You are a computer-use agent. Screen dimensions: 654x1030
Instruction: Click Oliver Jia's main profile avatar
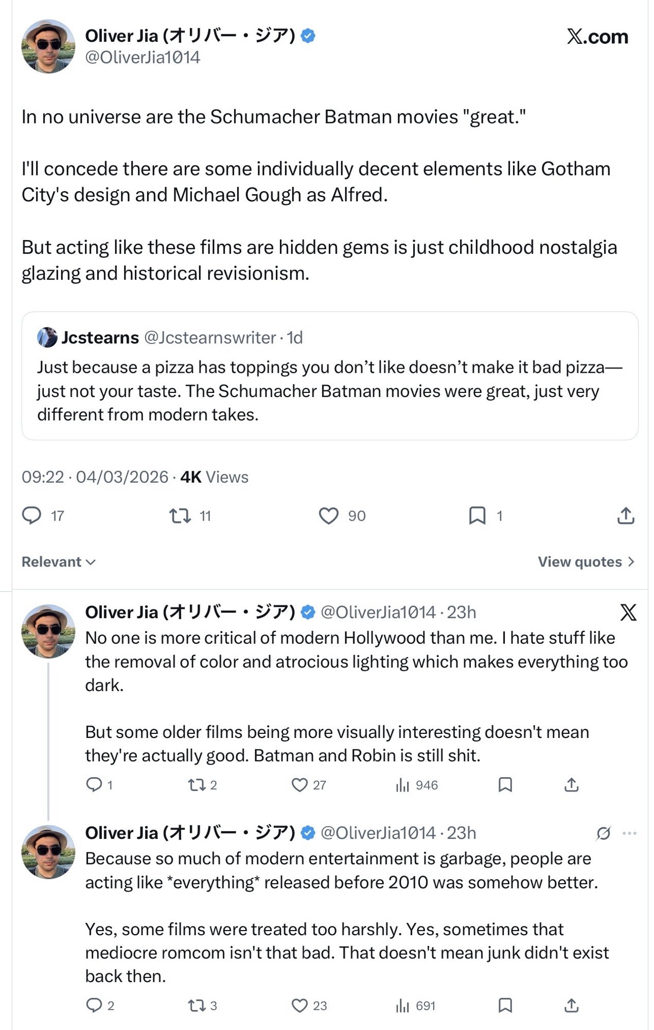[x=48, y=46]
